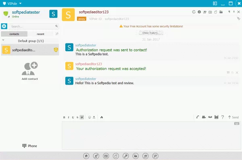Image resolution: width=242 pixels, height=160 pixels.
Task: Click the Search contacts field
Action: click(33, 26)
